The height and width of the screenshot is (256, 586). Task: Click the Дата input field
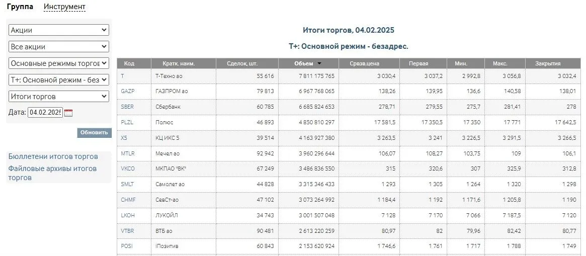point(45,113)
